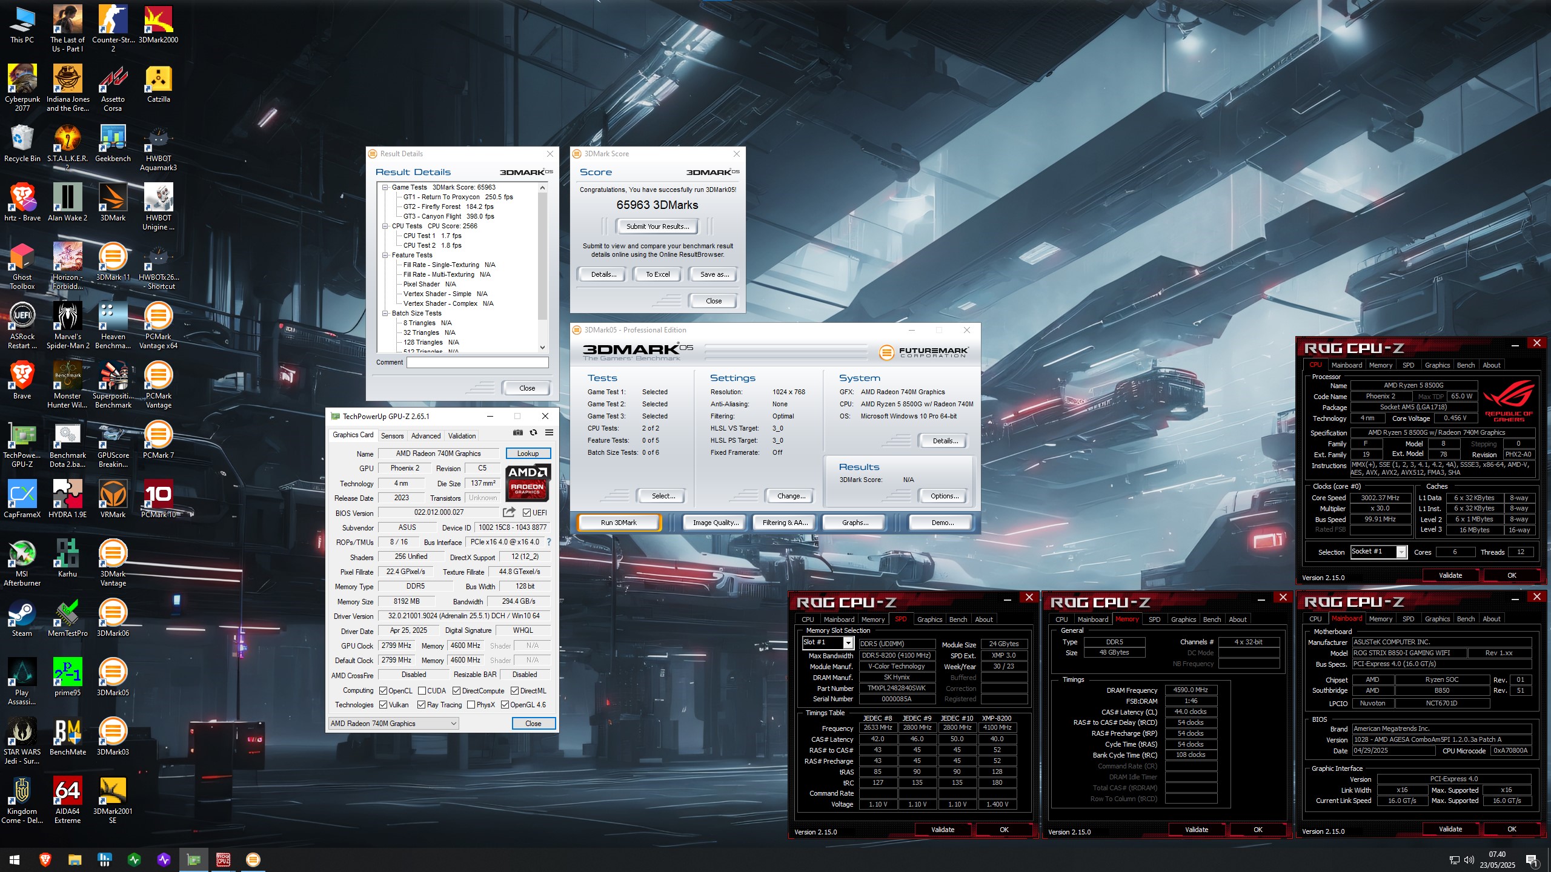Click Submit Your Results button
Viewport: 1551px width, 872px height.
pos(657,226)
